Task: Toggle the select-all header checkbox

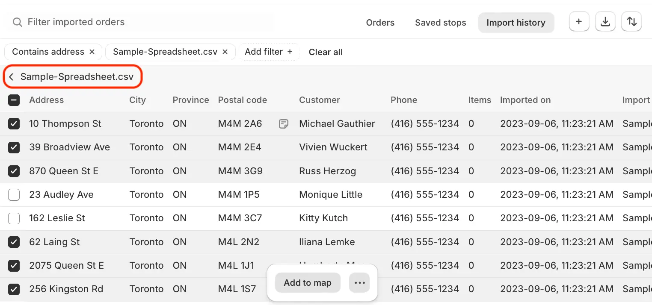Action: pos(14,100)
